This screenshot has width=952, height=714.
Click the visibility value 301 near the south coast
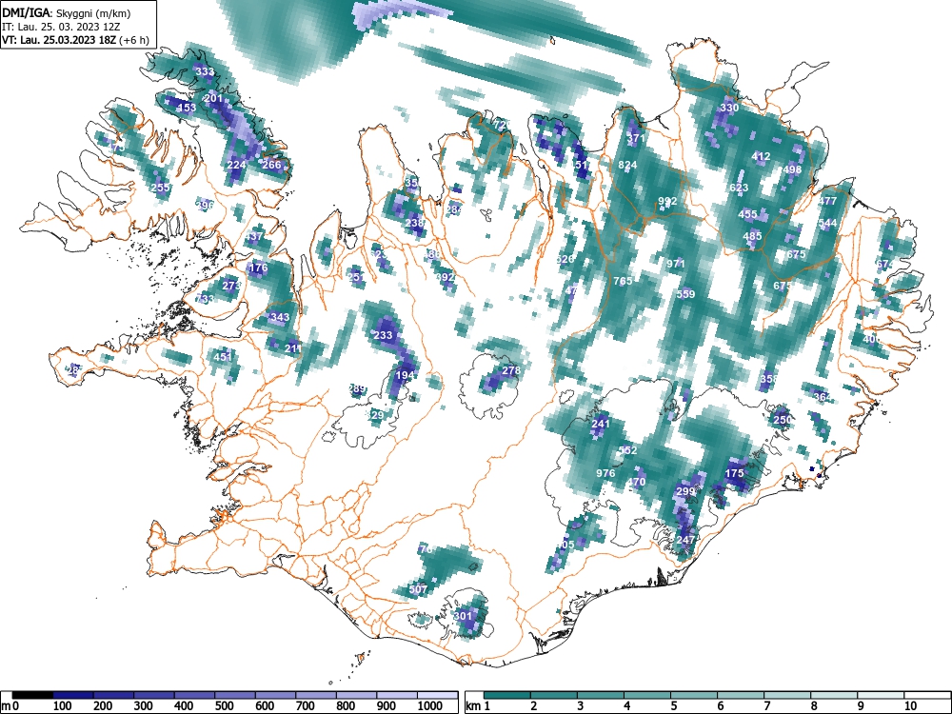click(463, 616)
